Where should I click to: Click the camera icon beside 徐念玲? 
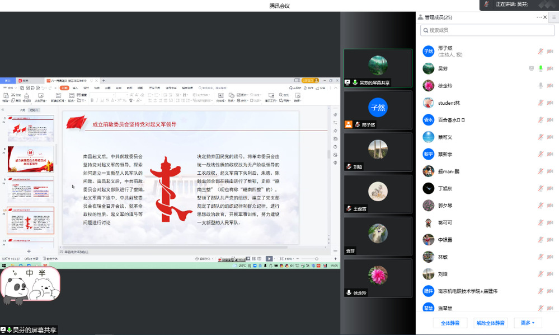549,86
